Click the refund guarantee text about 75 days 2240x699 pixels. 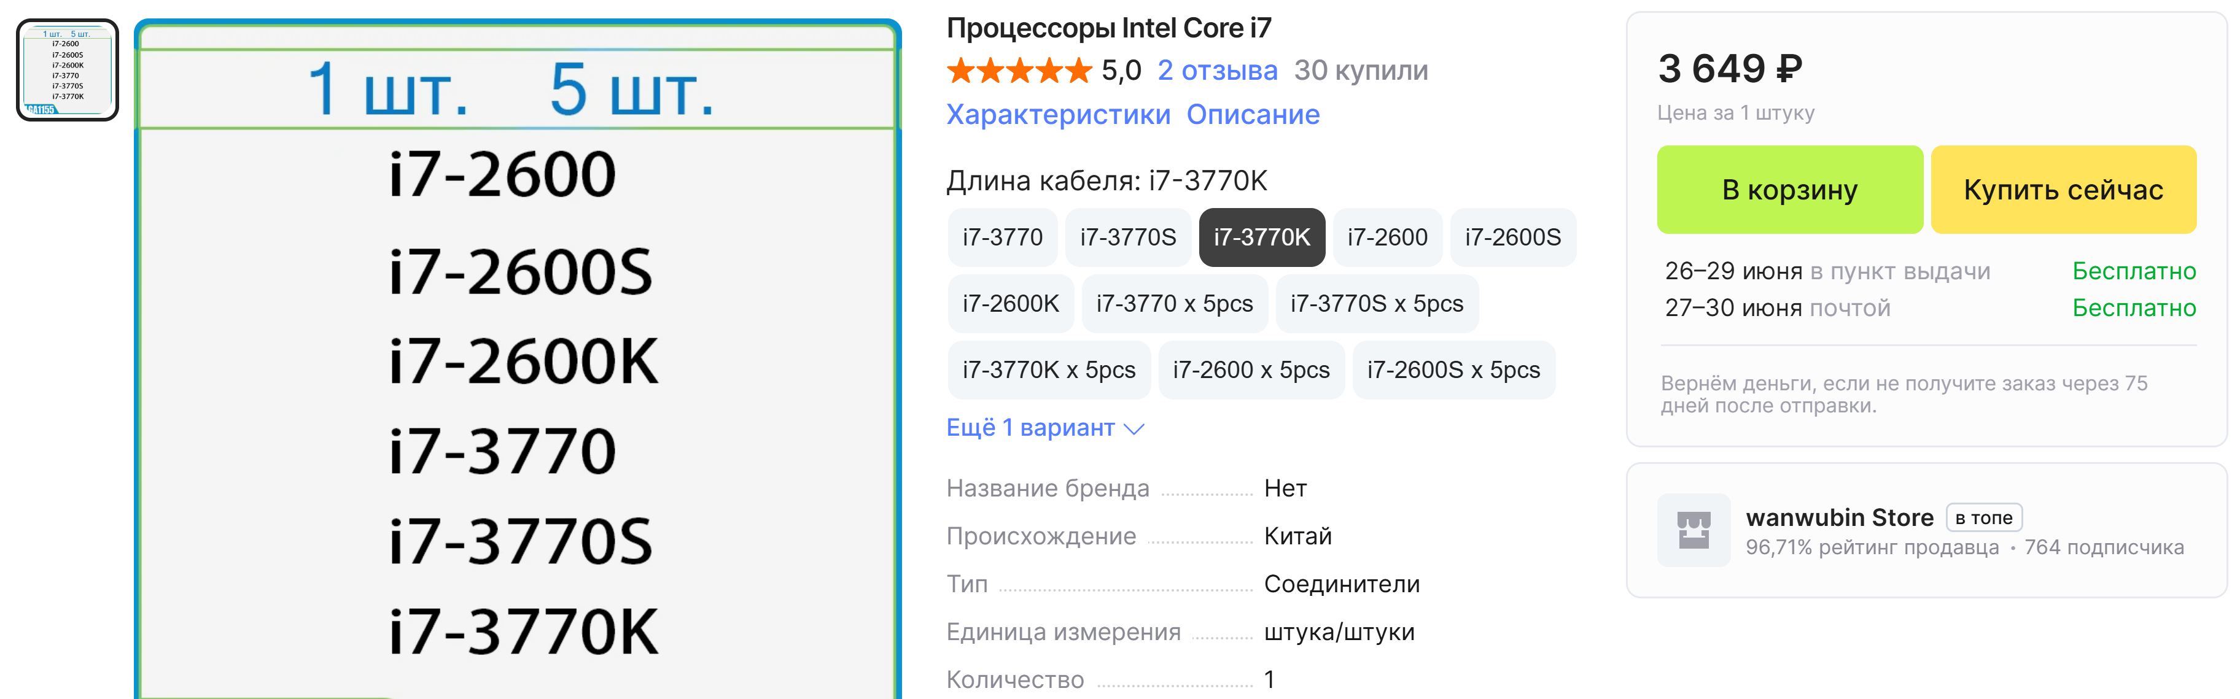(1904, 395)
